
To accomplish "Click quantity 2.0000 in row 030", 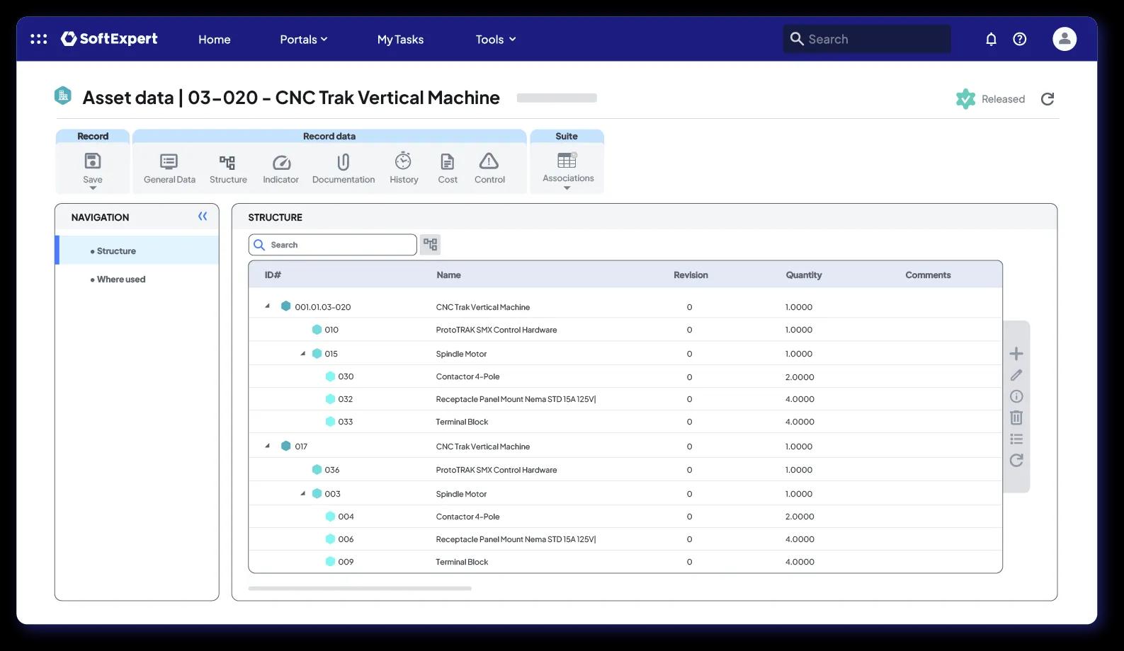I will pyautogui.click(x=800, y=377).
